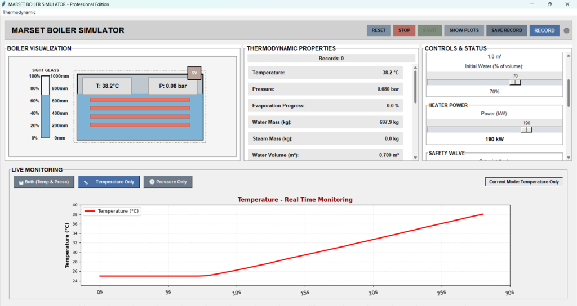Click the Temperature legend entry on chart

[112, 211]
